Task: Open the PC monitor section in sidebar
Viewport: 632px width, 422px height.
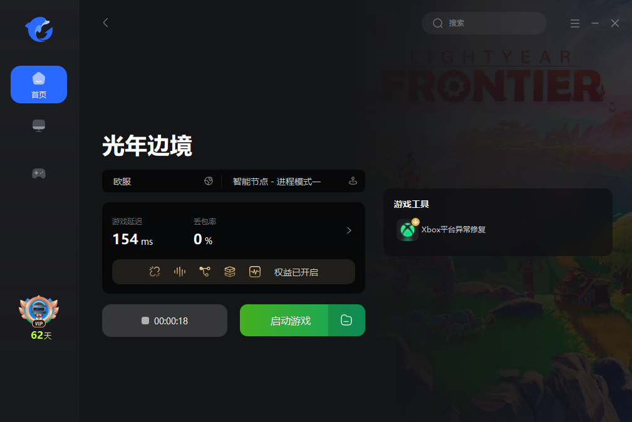Action: tap(39, 126)
